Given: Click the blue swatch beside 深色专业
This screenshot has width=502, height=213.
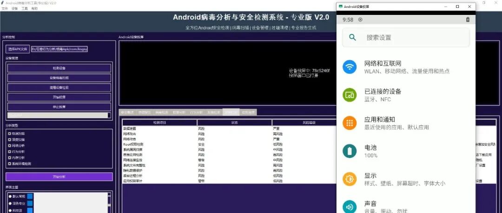Looking at the screenshot, I should pos(30,203).
